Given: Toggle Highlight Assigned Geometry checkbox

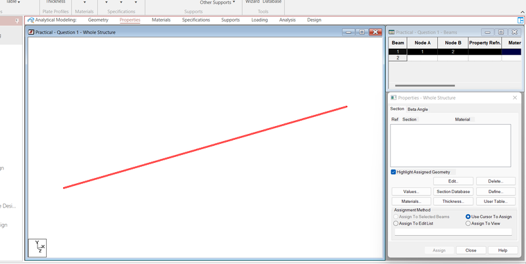Looking at the screenshot, I should point(393,172).
